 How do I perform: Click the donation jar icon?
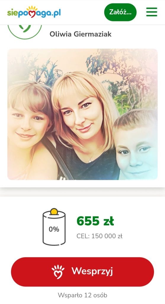54,227
